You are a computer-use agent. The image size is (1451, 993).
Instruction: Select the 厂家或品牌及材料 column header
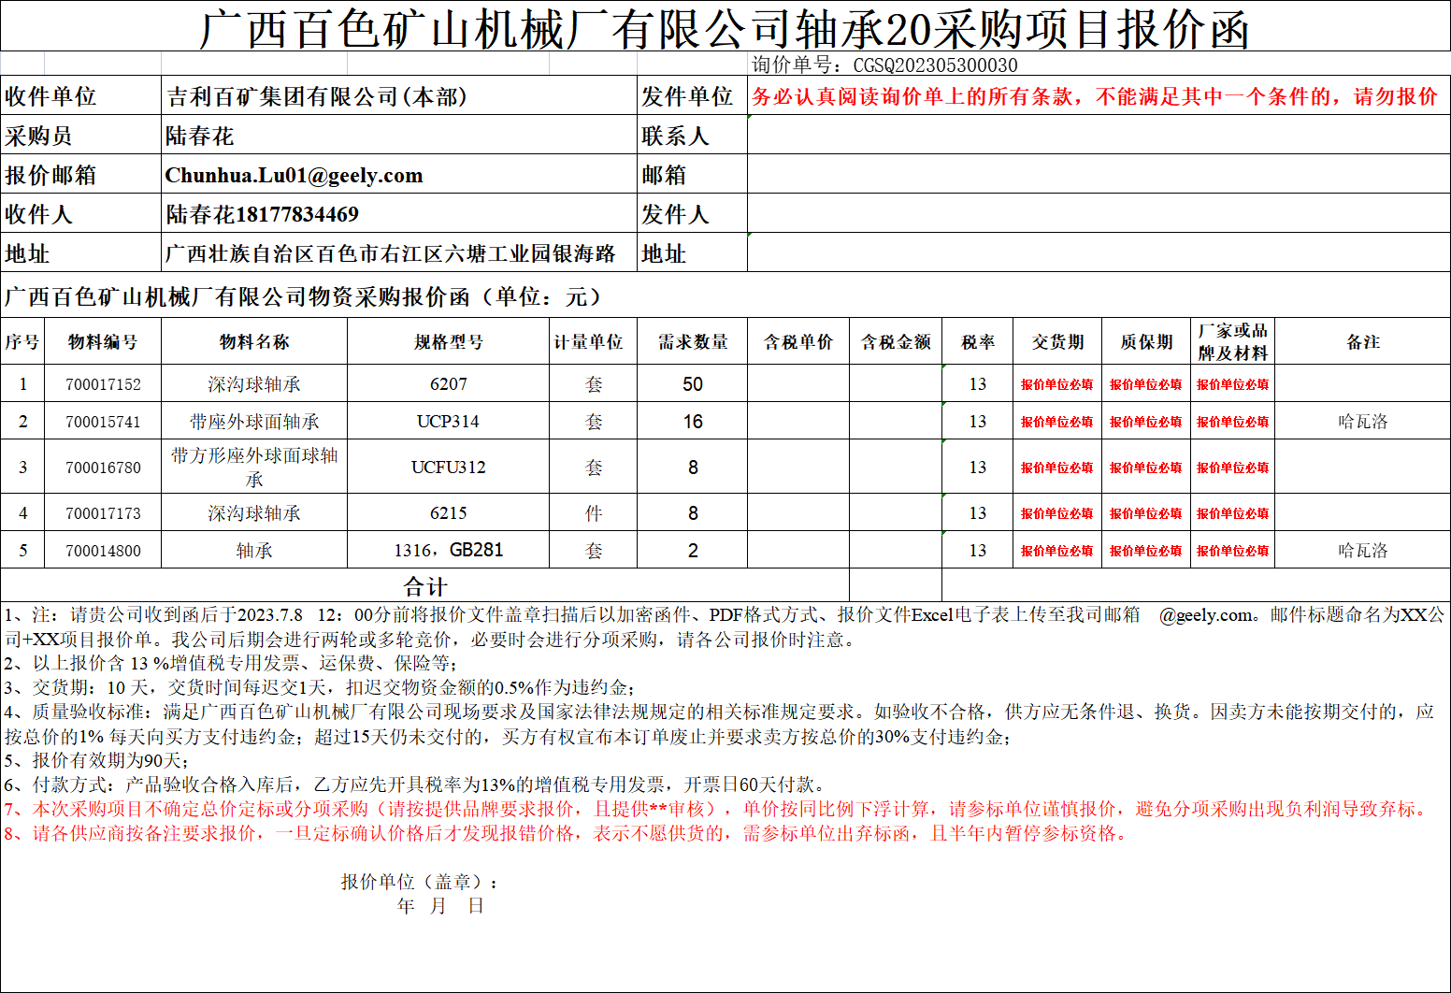1232,342
